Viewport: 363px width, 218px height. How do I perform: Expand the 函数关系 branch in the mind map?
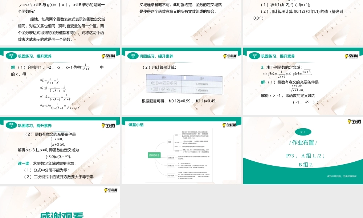click(x=171, y=158)
